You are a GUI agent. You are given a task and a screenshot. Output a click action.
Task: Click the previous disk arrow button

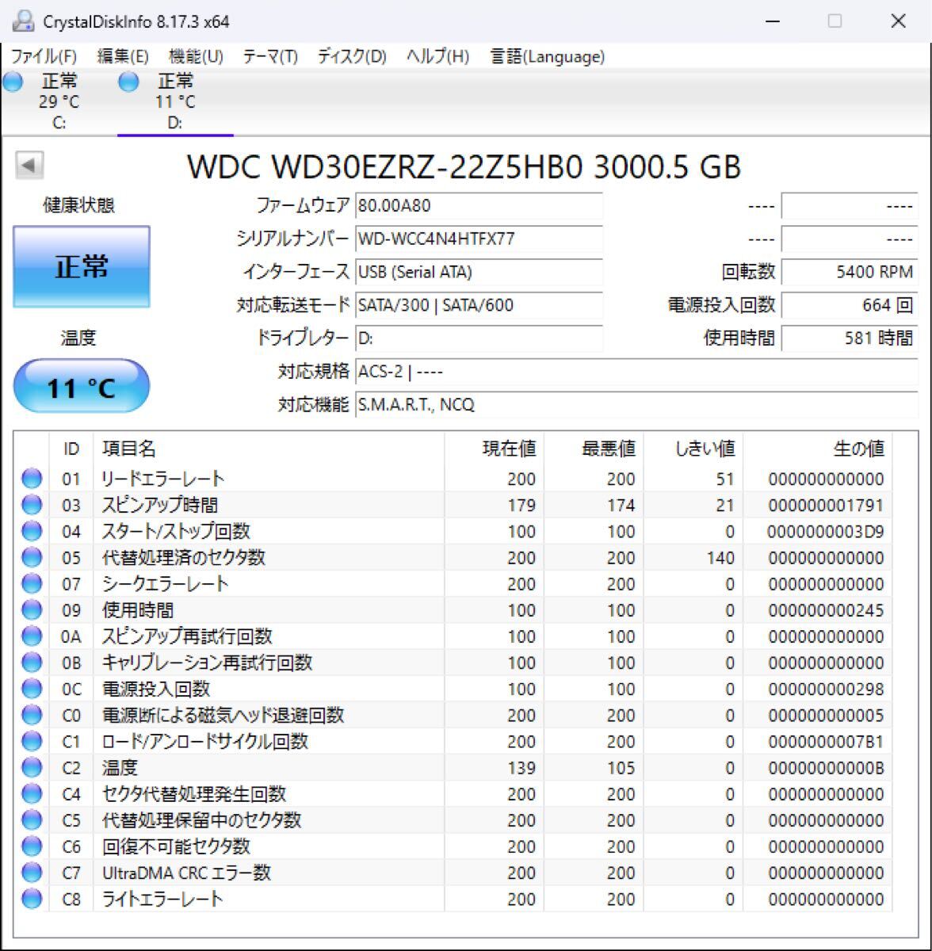coord(29,166)
